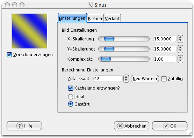Click the Hilfe button
Image resolution: width=194 pixels, height=138 pixels.
click(24, 126)
